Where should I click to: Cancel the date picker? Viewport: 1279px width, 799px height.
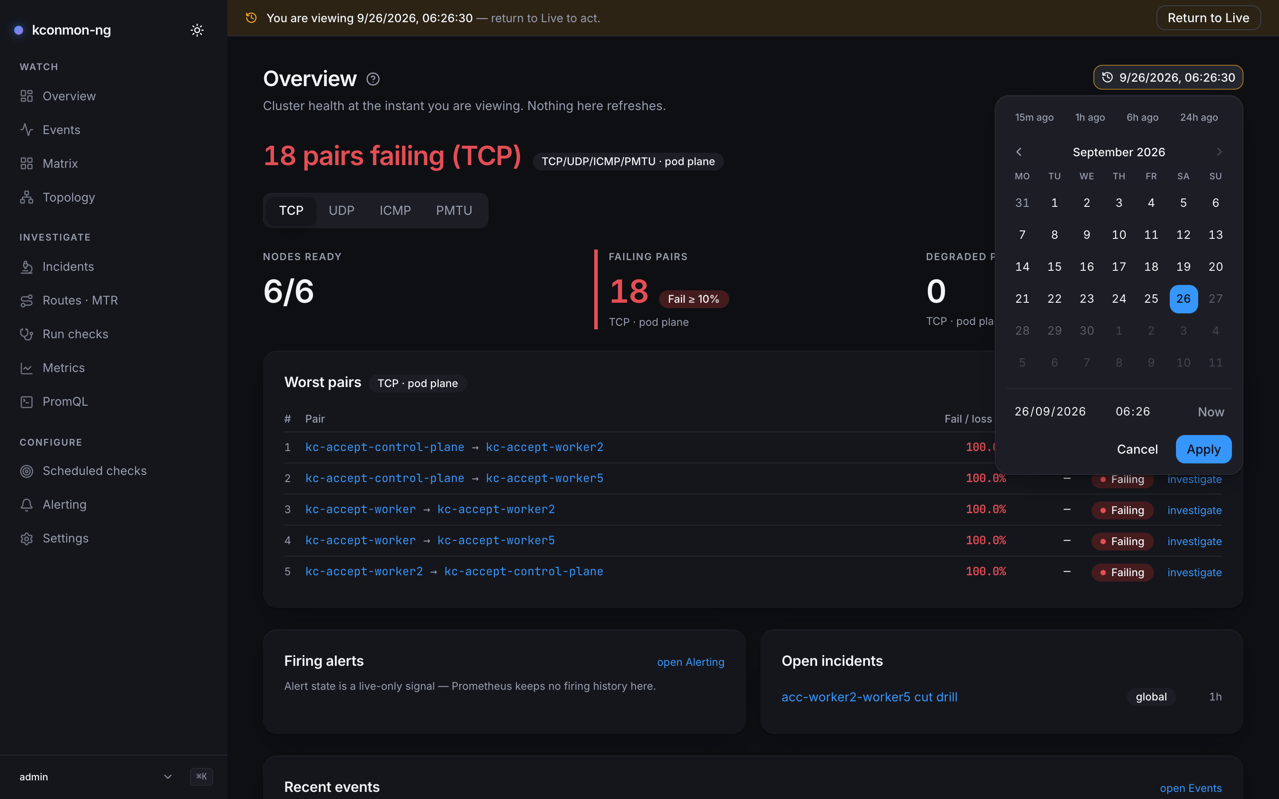pyautogui.click(x=1137, y=449)
